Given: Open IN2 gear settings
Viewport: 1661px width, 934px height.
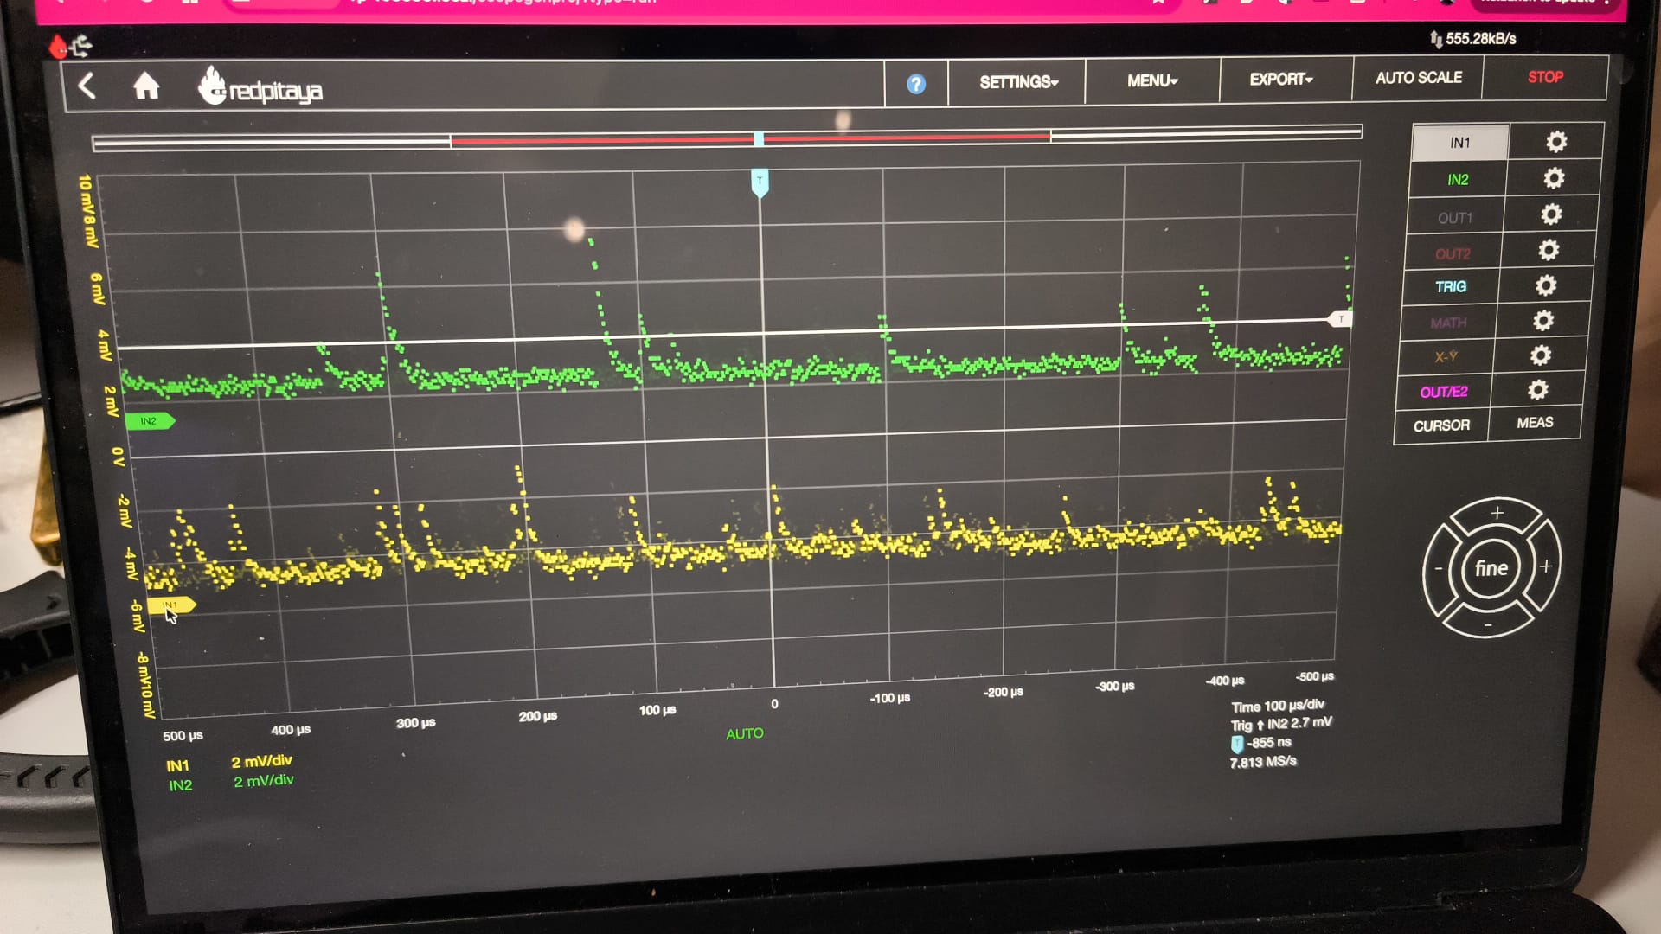Looking at the screenshot, I should 1554,178.
